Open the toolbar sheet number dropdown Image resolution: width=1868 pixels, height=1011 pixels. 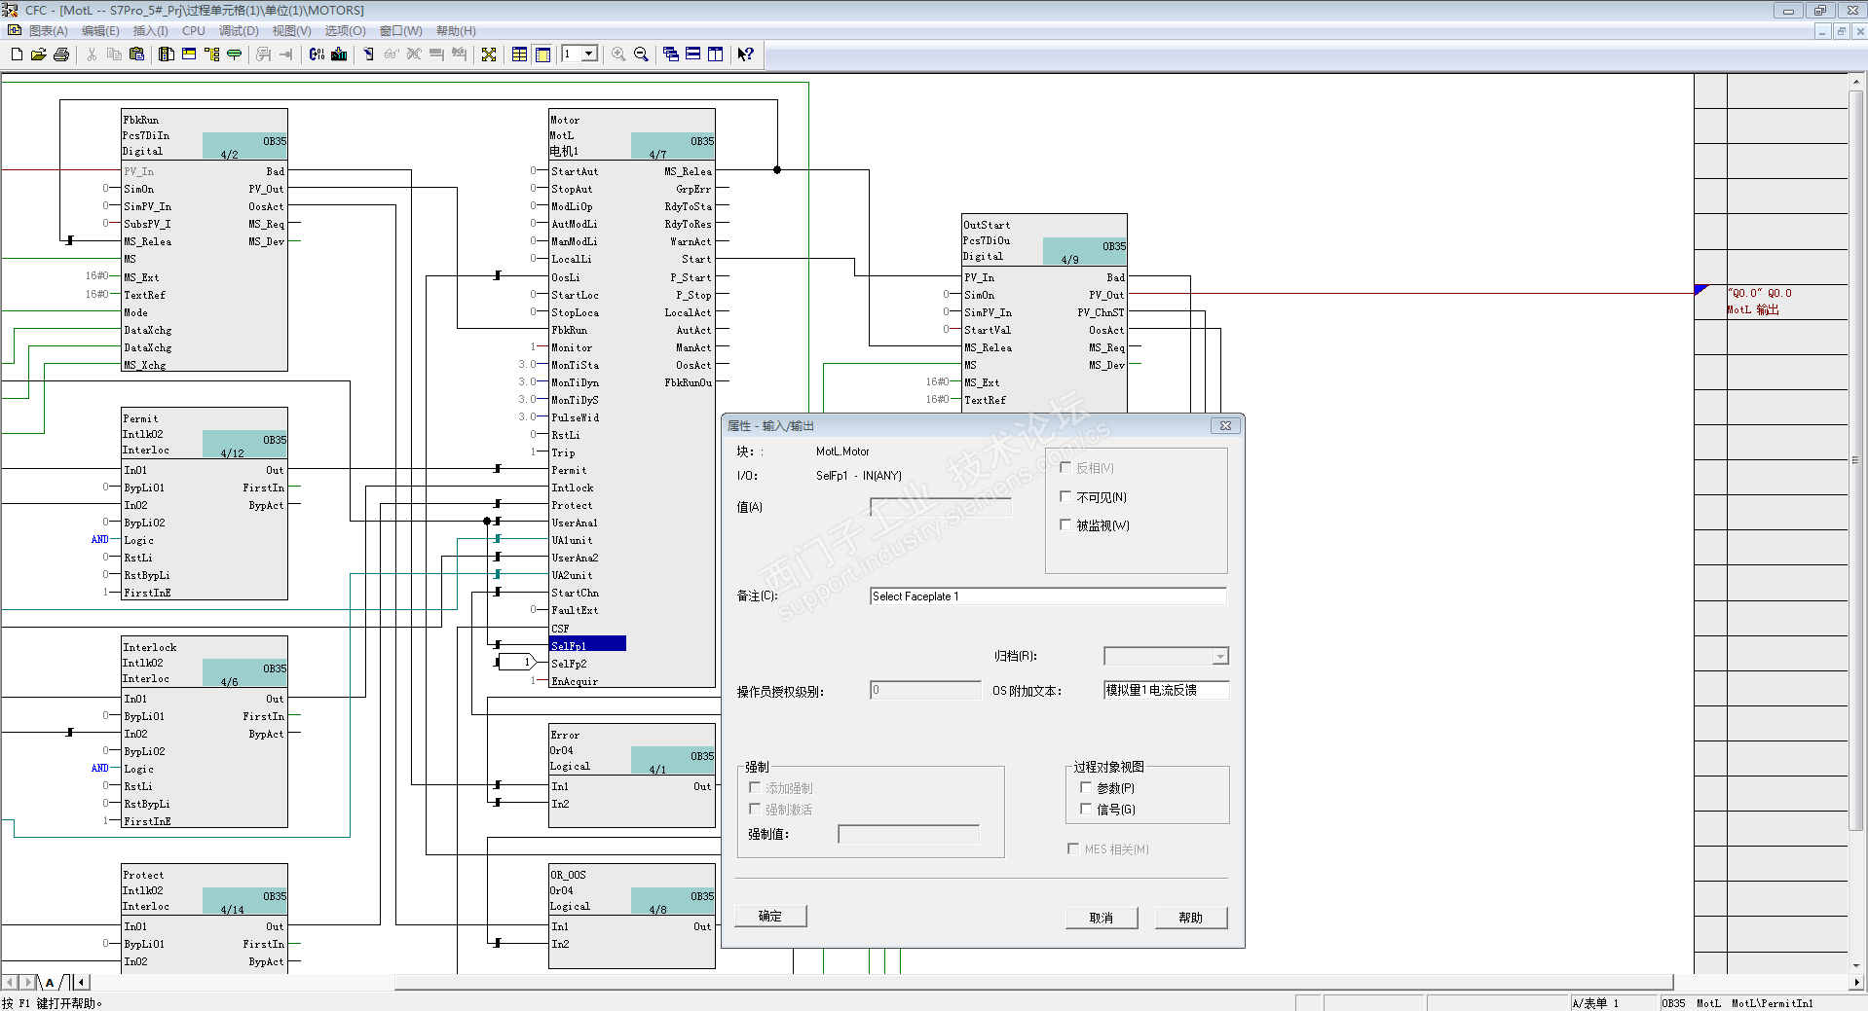589,54
